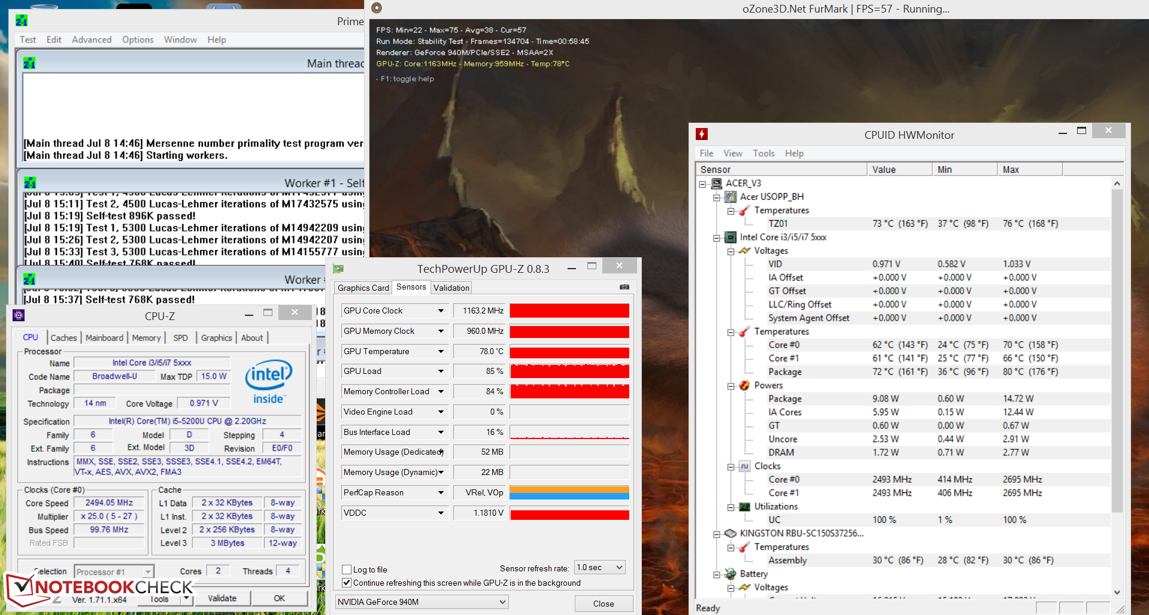Click the KINGSTON drive icon in HWMonitor
This screenshot has width=1149, height=615.
[730, 533]
